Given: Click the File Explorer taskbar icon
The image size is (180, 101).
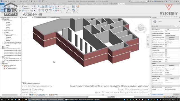Looking at the screenshot, I should pos(26,100).
